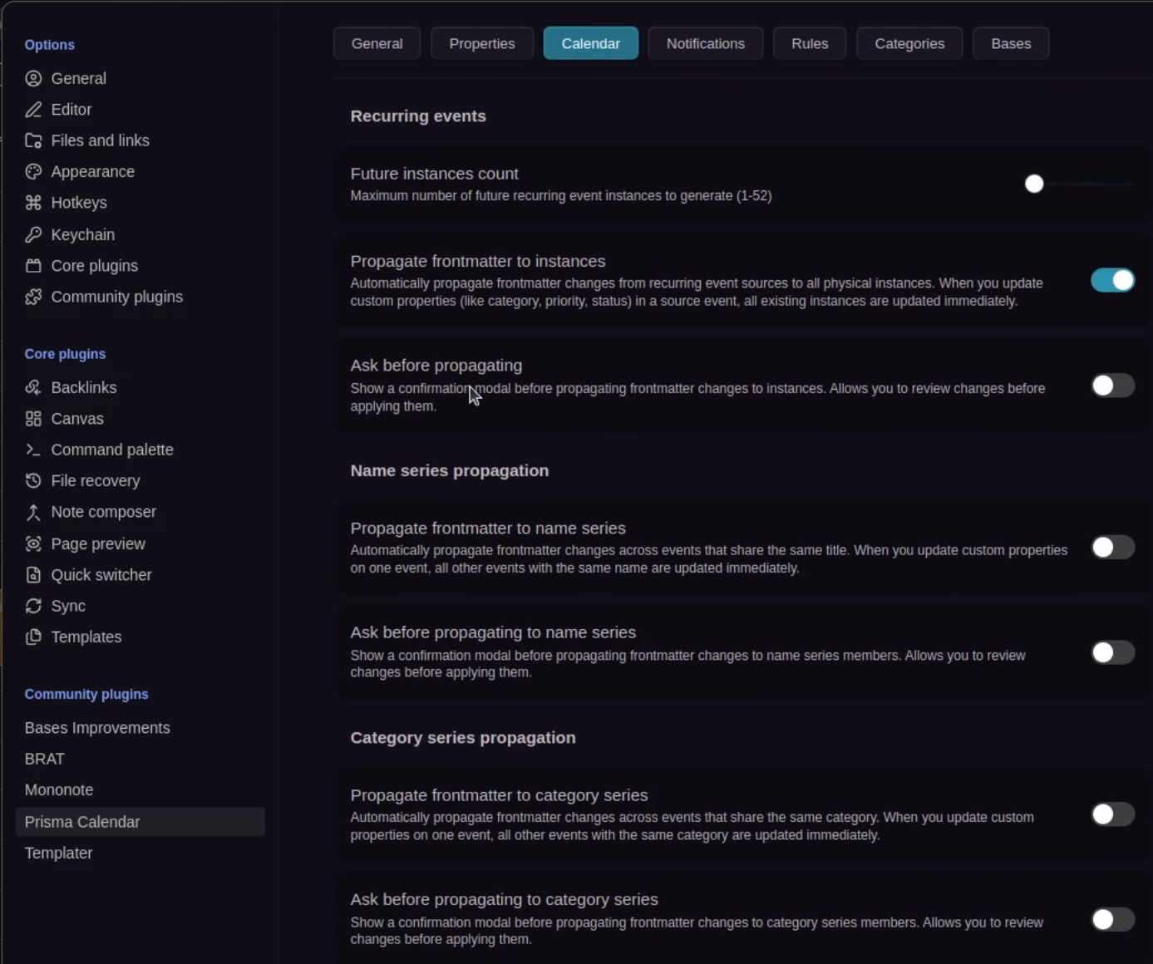Click the Keychain key icon
This screenshot has width=1153, height=964.
(x=33, y=235)
